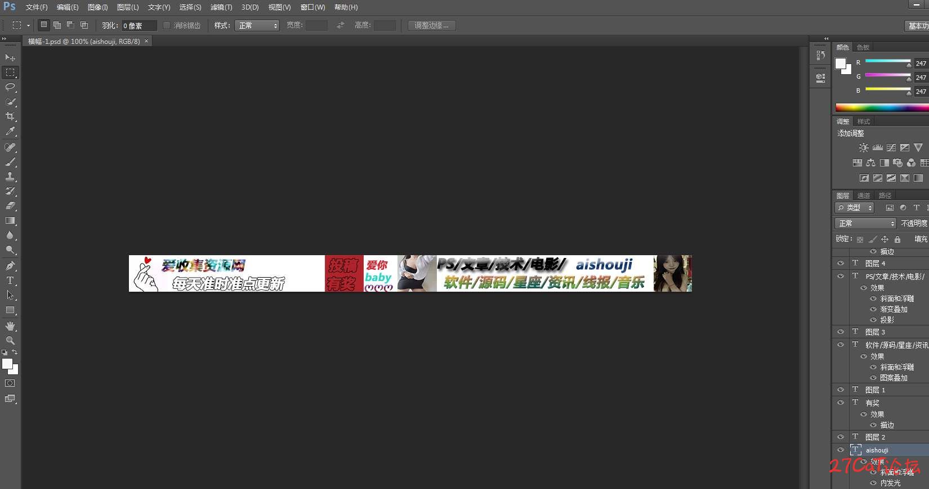The height and width of the screenshot is (489, 929).
Task: Hide the 软件/源码/星座/资讯 layer
Action: point(841,345)
